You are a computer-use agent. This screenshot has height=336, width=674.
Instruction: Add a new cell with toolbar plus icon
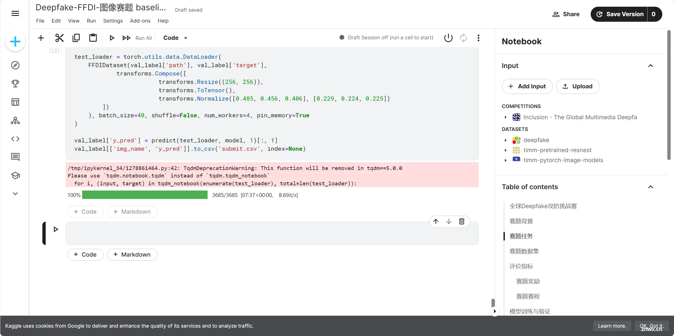coord(41,38)
